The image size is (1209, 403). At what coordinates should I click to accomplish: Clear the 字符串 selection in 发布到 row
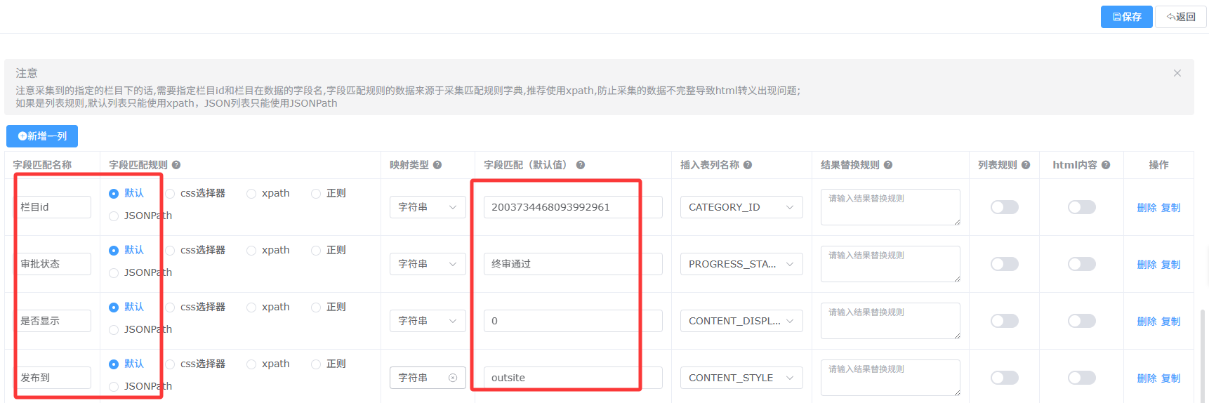point(453,378)
